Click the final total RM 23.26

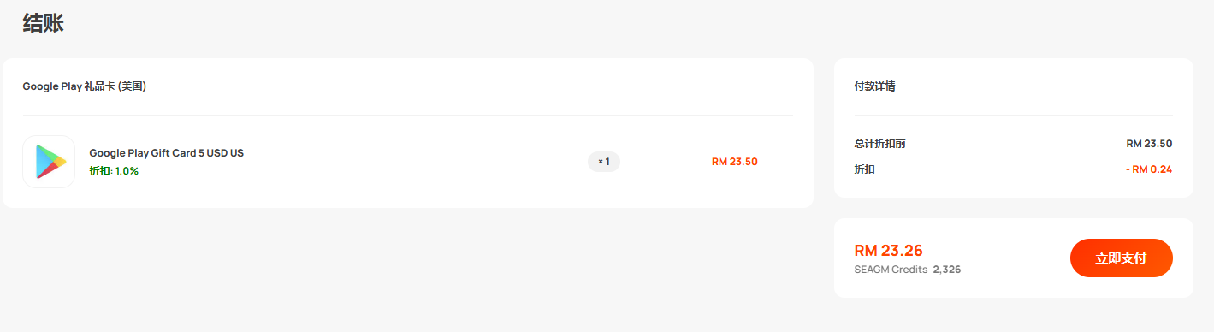click(x=889, y=251)
